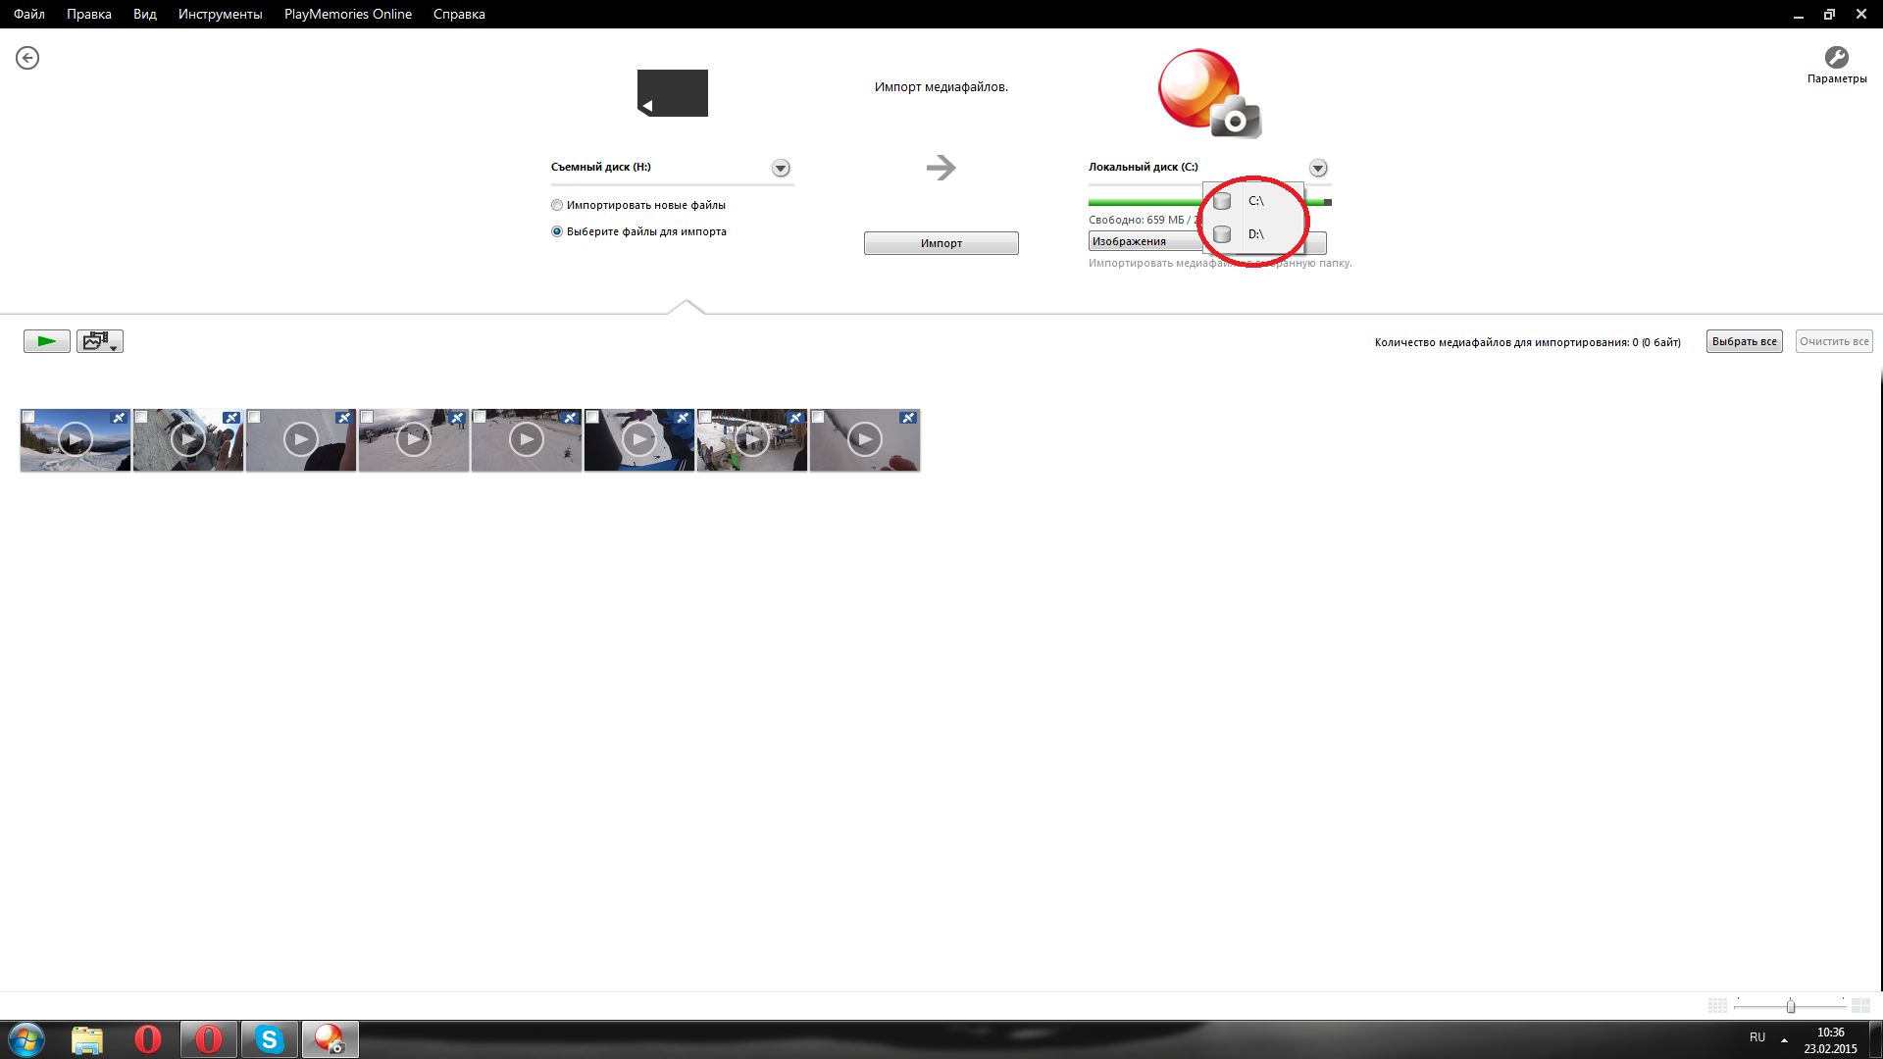Click the large thumbnail grid icon
The image size is (1883, 1059).
[x=1860, y=1006]
